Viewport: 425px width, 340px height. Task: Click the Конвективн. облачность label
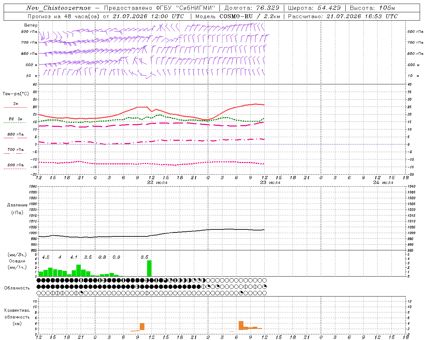point(17,317)
